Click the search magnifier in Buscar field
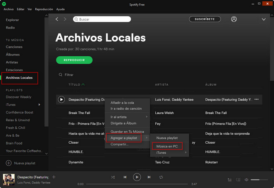 [x=76, y=19]
